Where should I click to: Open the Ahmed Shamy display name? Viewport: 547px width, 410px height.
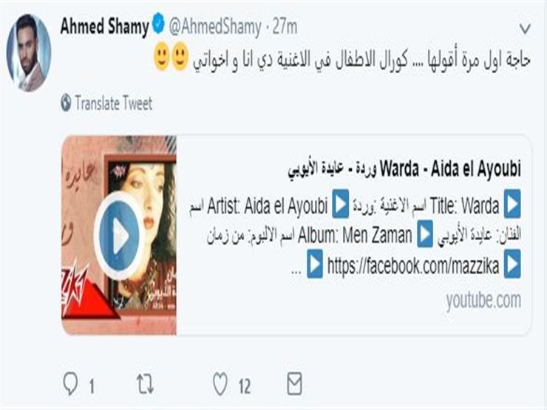(105, 27)
